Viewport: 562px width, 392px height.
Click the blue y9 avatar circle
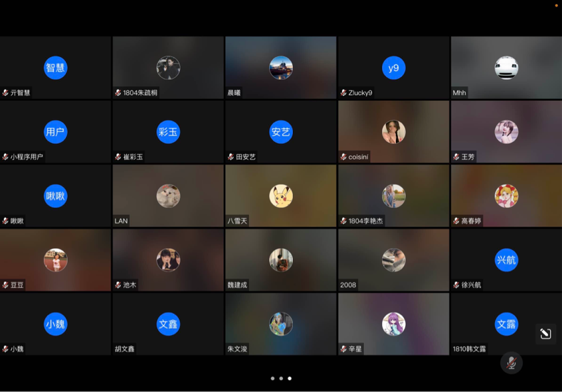(394, 68)
